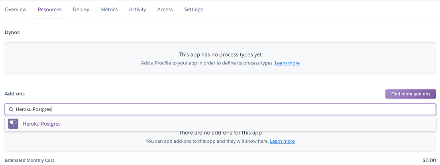Choose Heroku Postgres from the suggestions
The height and width of the screenshot is (165, 440).
(x=41, y=124)
